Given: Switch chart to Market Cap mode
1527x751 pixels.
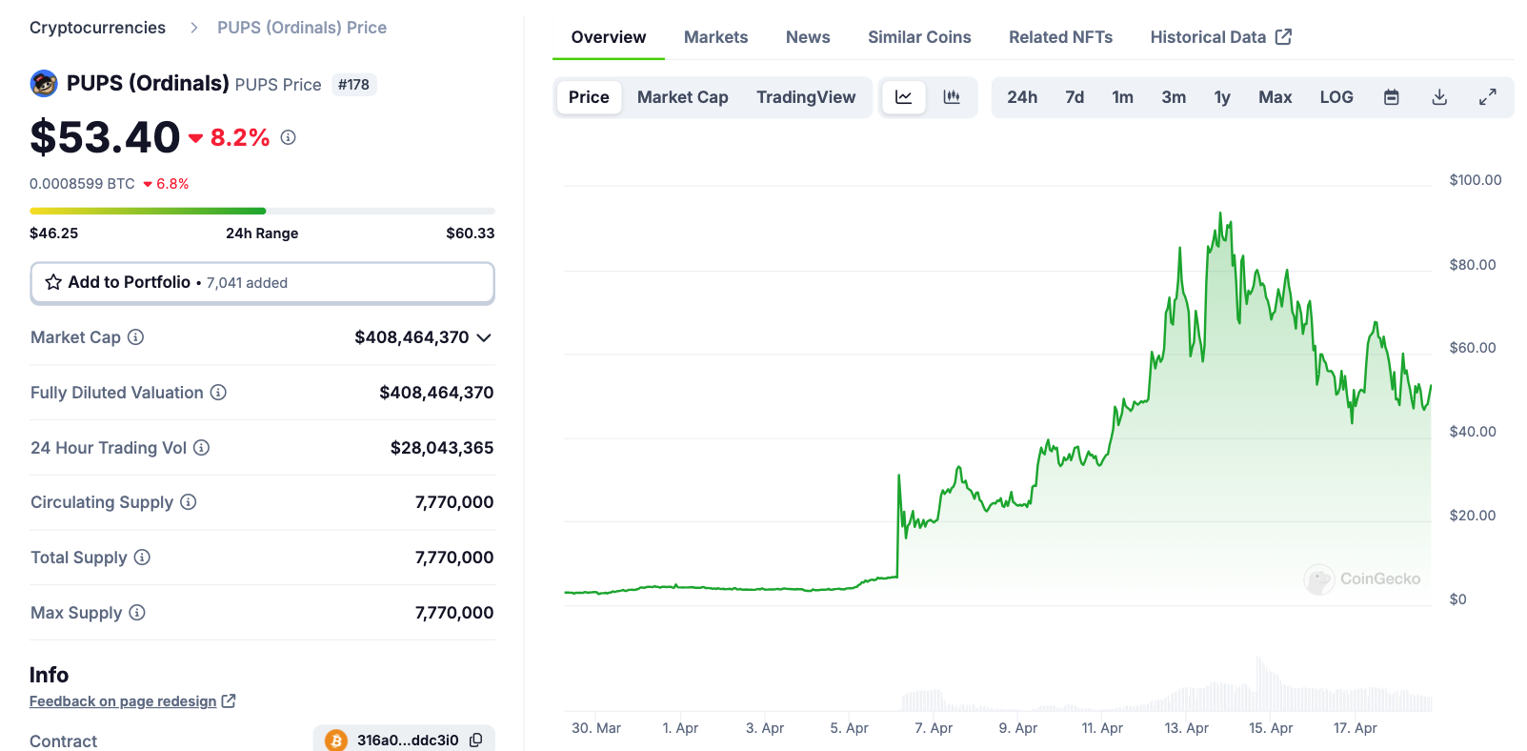Looking at the screenshot, I should 682,97.
